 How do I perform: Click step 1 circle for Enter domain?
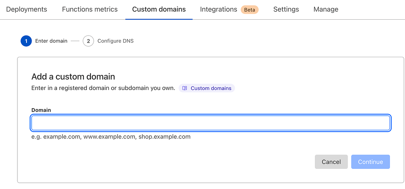(x=26, y=41)
